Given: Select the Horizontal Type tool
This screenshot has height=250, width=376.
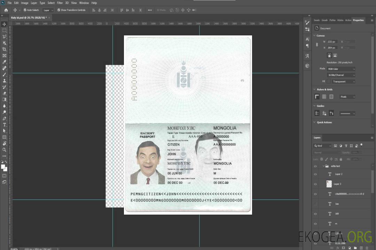Looking at the screenshot, I should coord(4,125).
